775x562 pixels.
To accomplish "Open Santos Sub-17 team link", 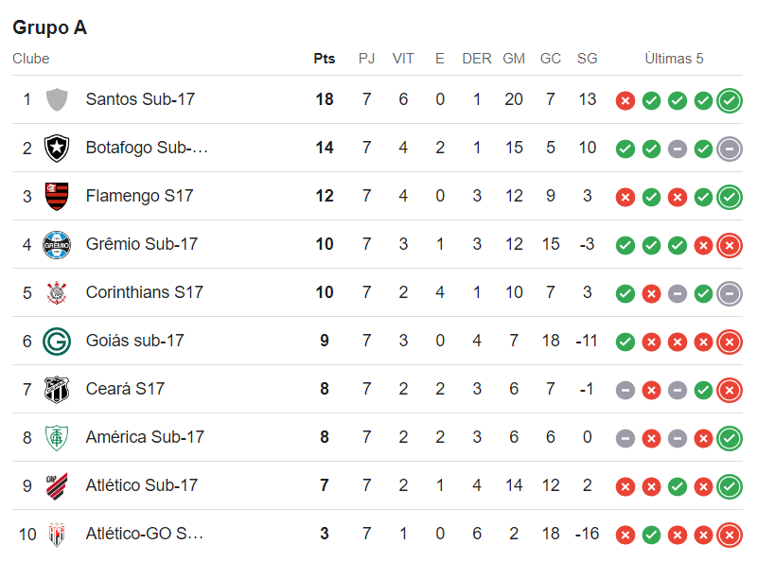I will (140, 99).
